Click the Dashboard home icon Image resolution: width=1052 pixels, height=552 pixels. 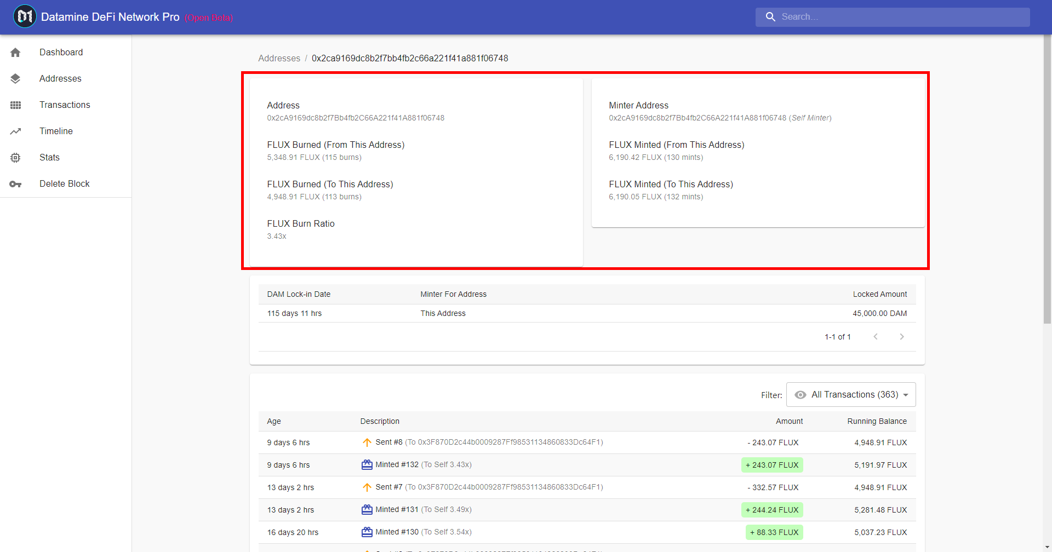15,53
